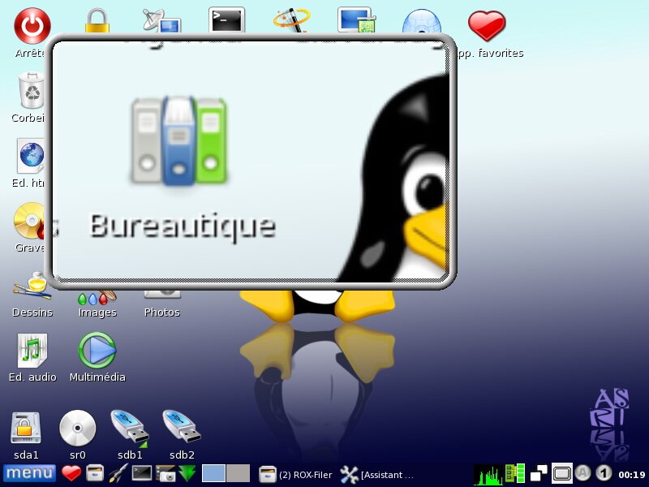The image size is (649, 487).
Task: Open the Corbeille trash bin
Action: point(32,90)
